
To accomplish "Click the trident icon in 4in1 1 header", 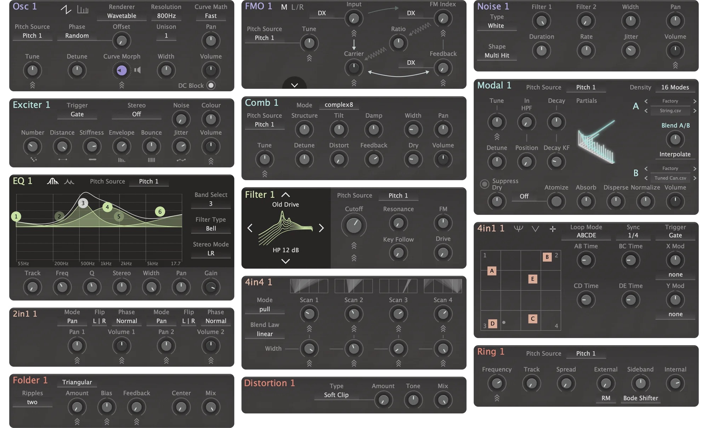I will [518, 229].
